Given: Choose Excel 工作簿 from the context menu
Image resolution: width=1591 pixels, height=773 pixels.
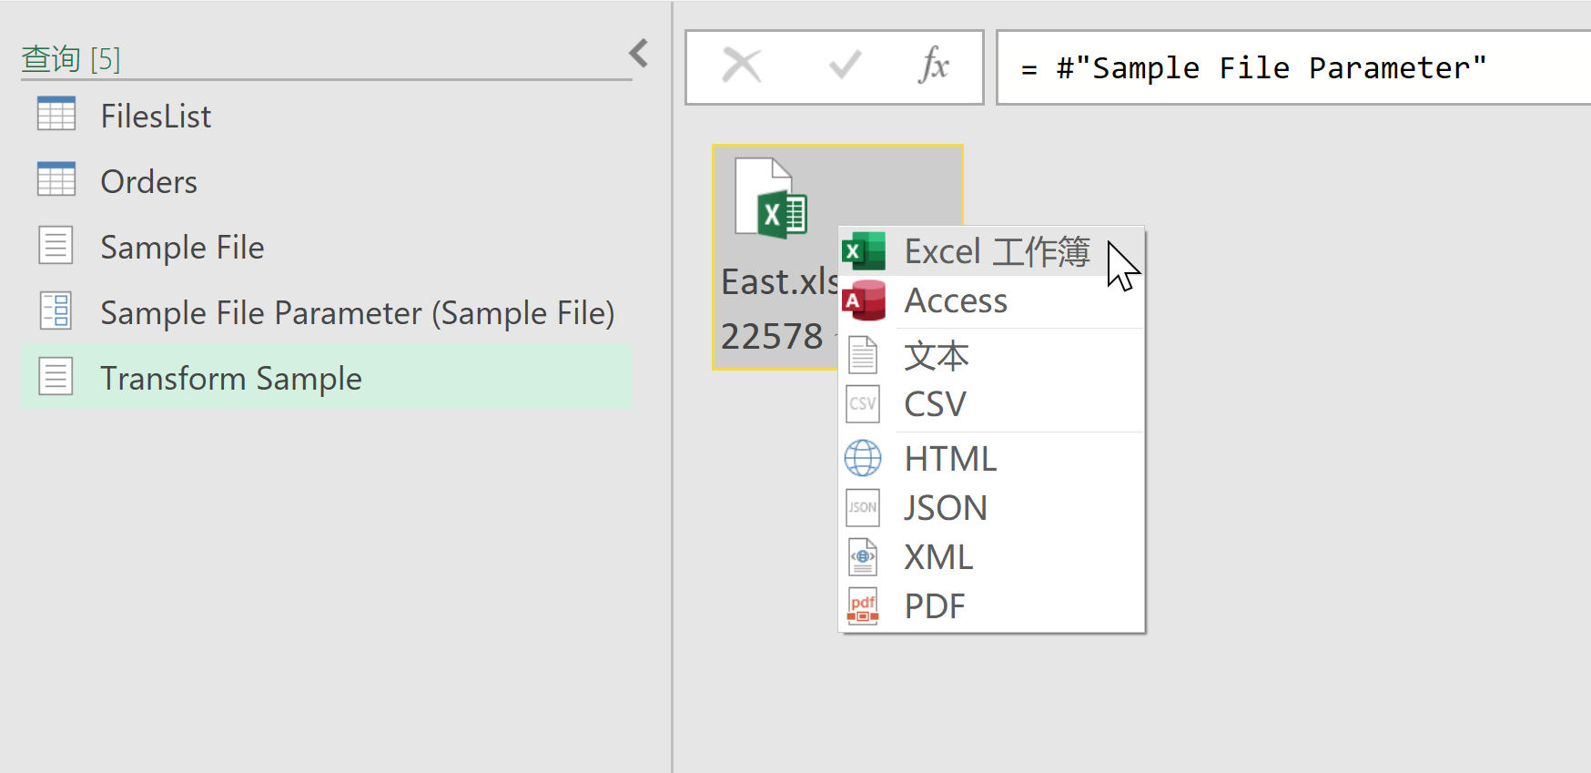Looking at the screenshot, I should click(991, 251).
